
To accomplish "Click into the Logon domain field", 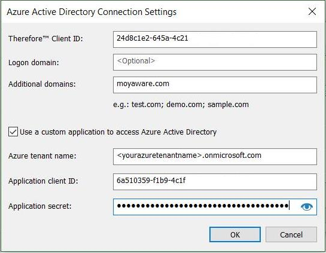I will click(x=215, y=62).
